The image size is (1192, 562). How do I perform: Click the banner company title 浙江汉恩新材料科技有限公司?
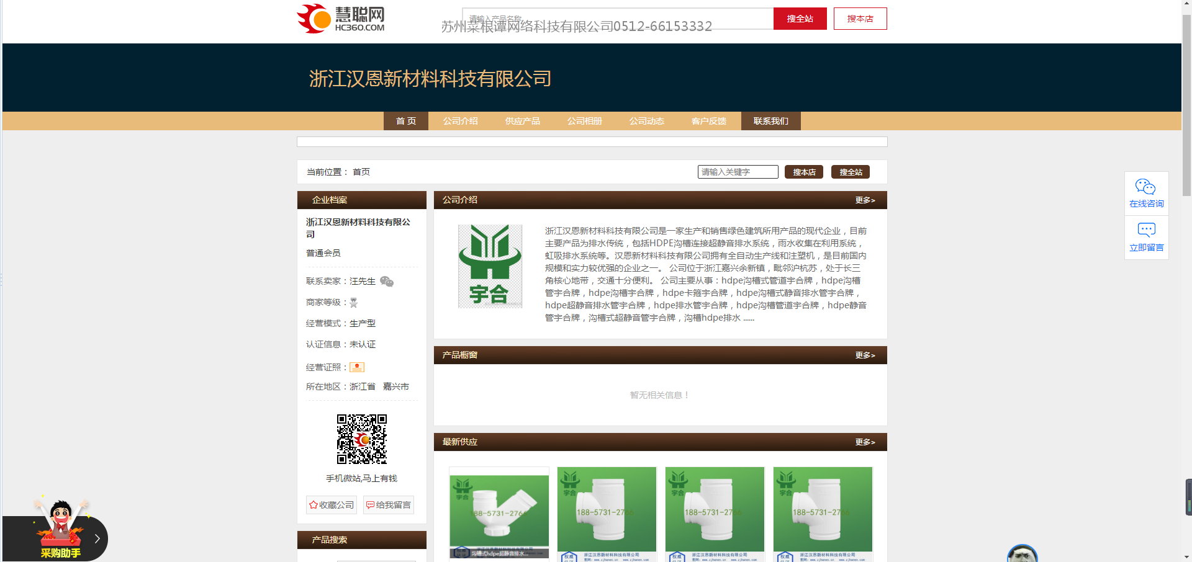430,78
